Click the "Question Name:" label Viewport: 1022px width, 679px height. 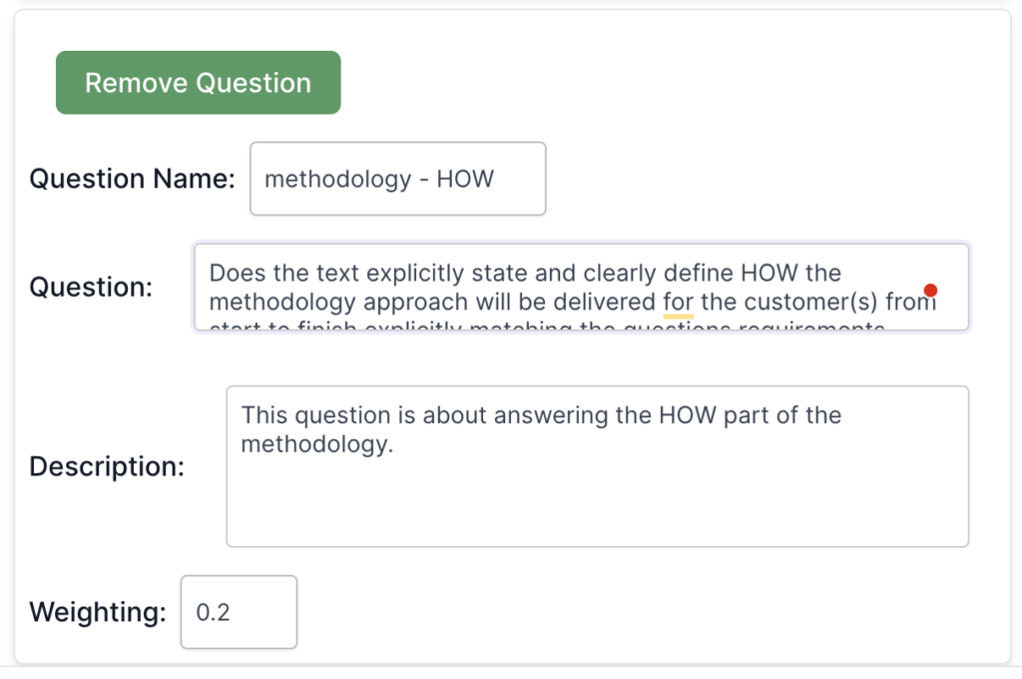click(132, 180)
